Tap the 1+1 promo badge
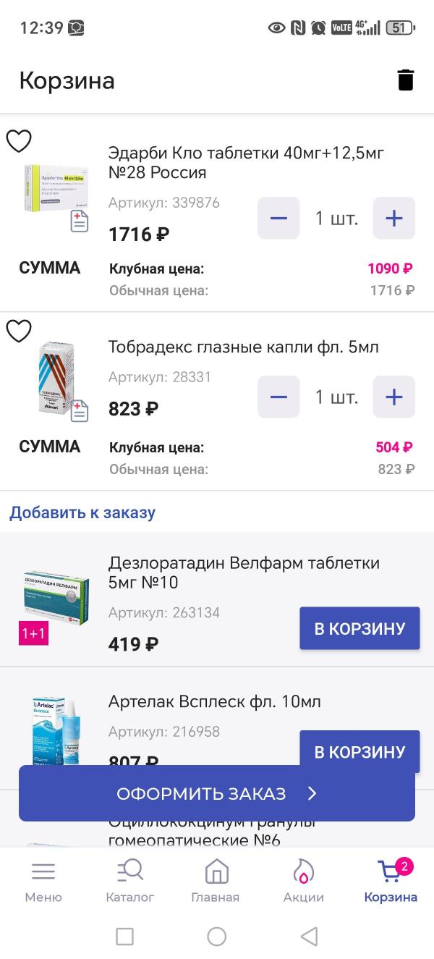Image resolution: width=434 pixels, height=959 pixels. click(33, 633)
